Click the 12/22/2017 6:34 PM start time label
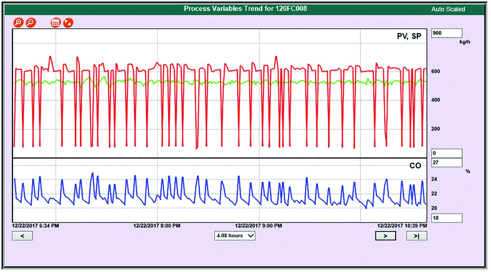 (36, 226)
